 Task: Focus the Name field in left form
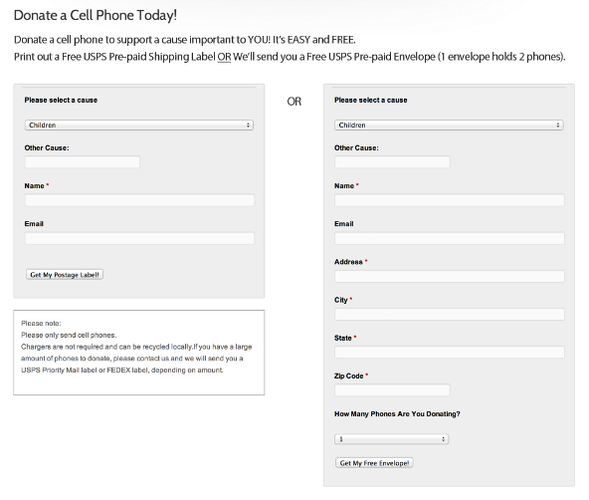(139, 200)
